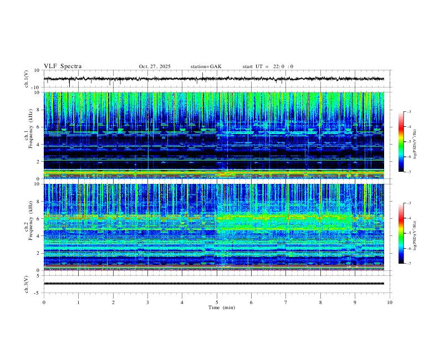Click the "10" tick on the time axis

pyautogui.click(x=390, y=302)
